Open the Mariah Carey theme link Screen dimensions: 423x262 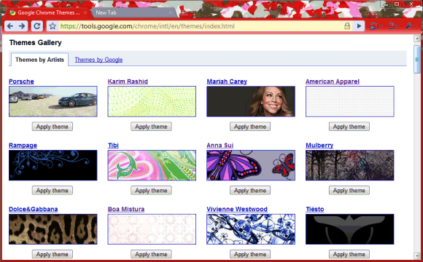point(227,82)
